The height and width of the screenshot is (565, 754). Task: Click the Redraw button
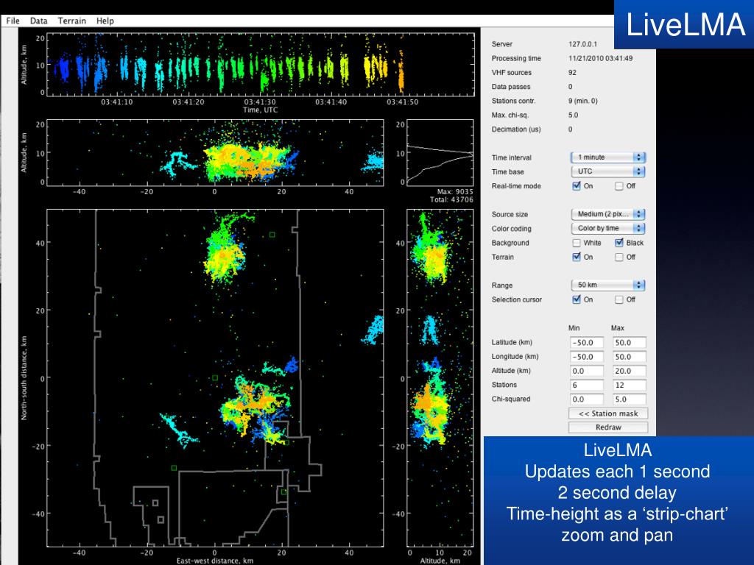coord(608,427)
